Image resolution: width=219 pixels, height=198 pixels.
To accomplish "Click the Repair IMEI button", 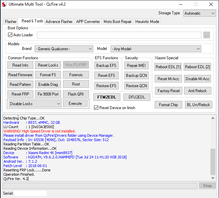I will [136, 66].
